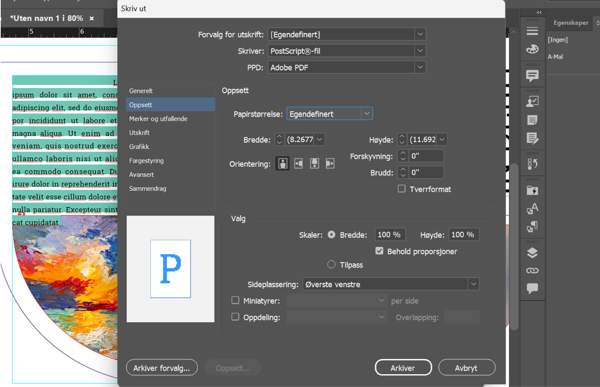The height and width of the screenshot is (387, 600).
Task: Select reversed portrait orientation icon, third one
Action: coord(314,163)
